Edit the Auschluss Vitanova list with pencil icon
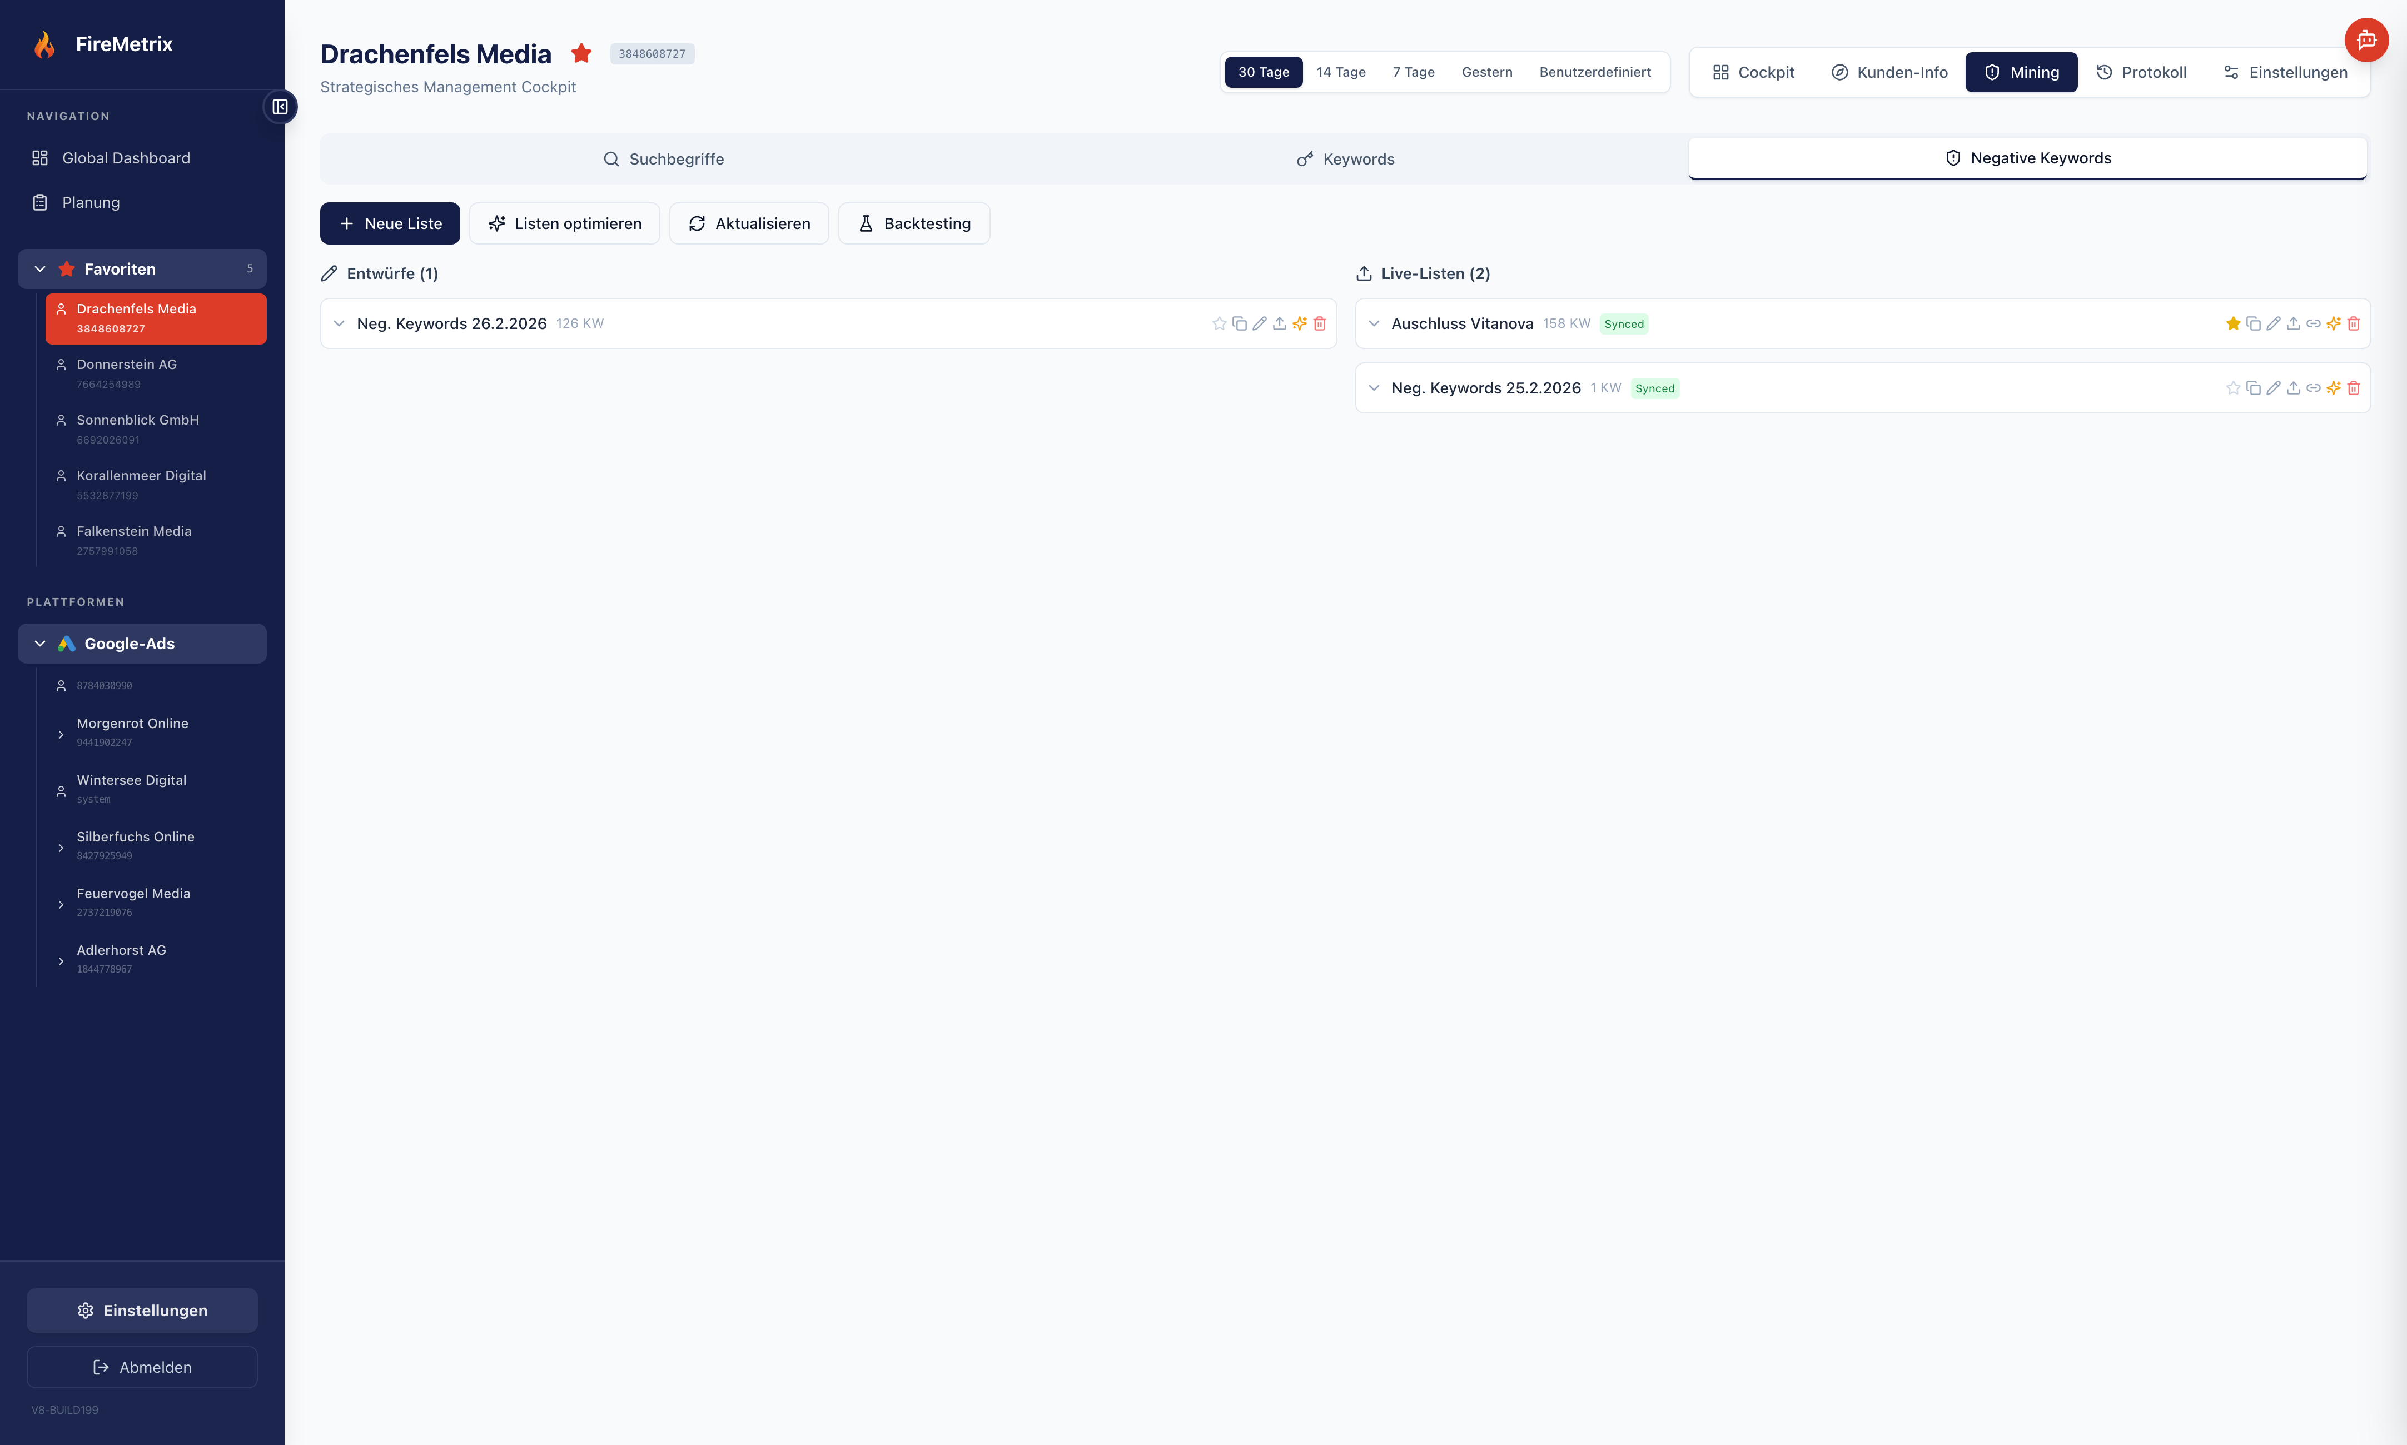This screenshot has height=1445, width=2407. pos(2274,322)
